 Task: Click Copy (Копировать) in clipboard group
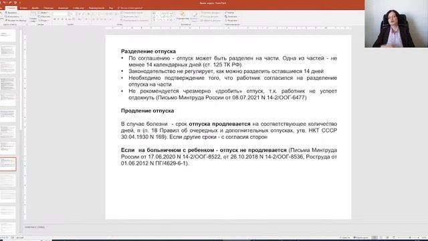pos(12,16)
